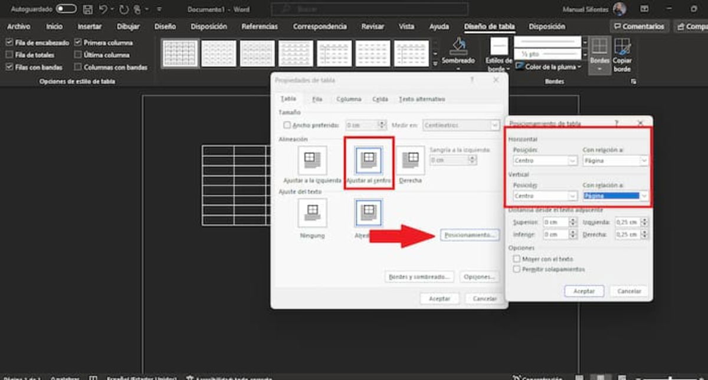Open the Horizontal Posición dropdown

544,160
